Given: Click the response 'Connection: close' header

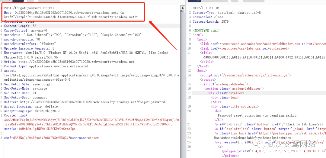Looking at the screenshot, I should [208, 17].
